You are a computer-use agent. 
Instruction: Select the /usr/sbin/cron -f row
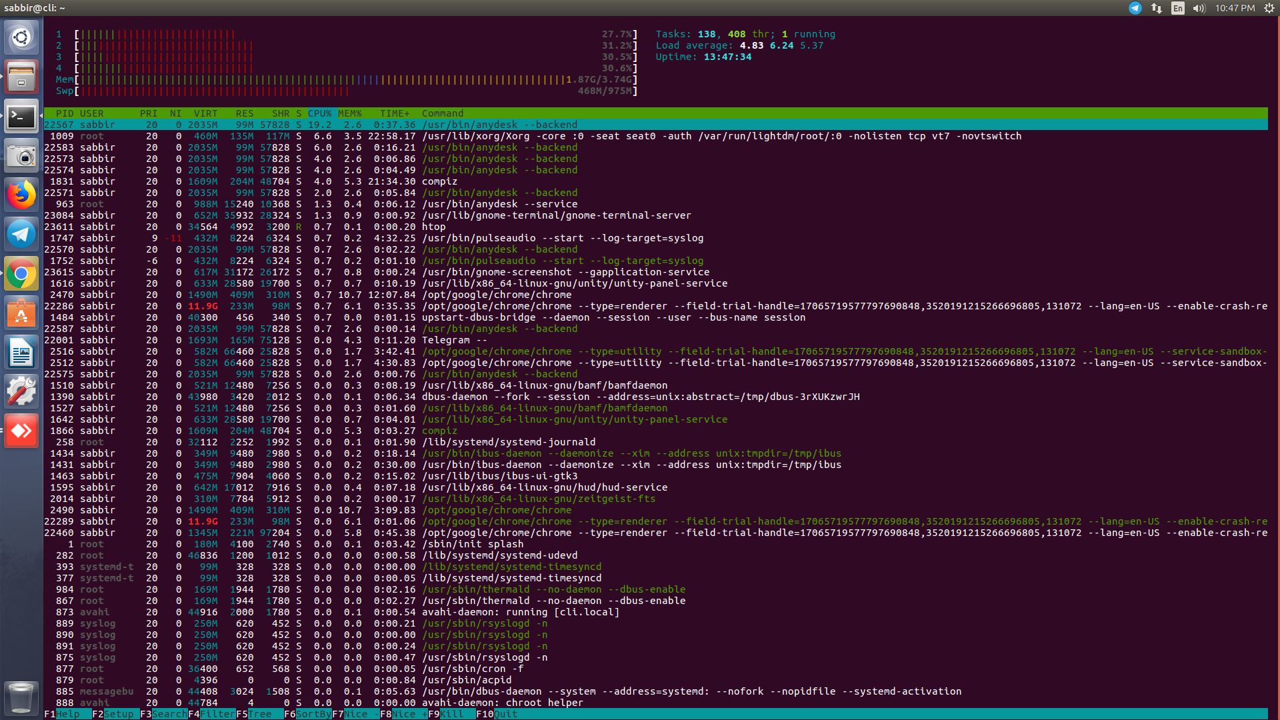(656, 669)
